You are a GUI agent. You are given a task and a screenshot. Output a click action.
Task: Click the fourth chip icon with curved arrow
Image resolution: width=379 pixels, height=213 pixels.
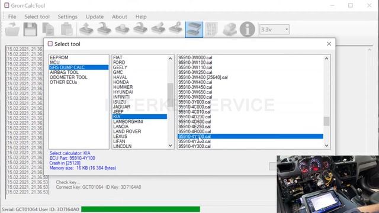[x=140, y=30]
